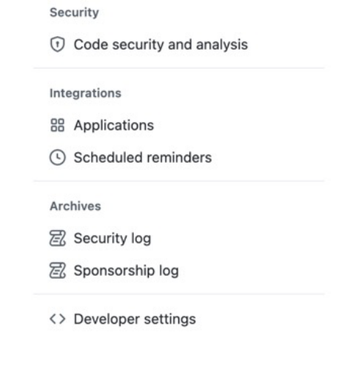Click the clock icon for Scheduled reminders
Viewport: 347px width, 375px height.
pos(58,158)
